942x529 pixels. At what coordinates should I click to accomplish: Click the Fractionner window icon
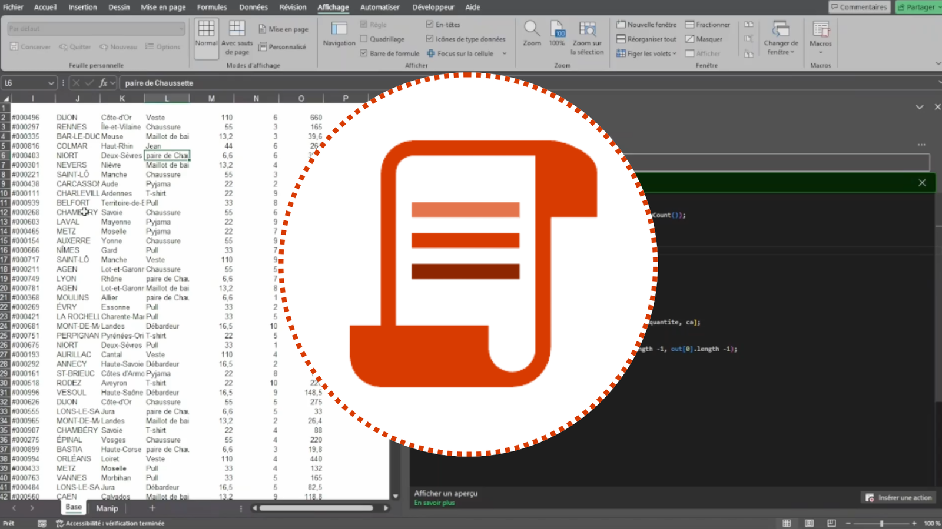pos(707,24)
